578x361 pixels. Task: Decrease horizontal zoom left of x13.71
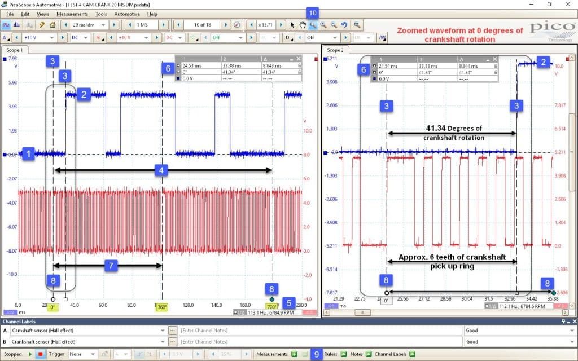tap(252, 25)
